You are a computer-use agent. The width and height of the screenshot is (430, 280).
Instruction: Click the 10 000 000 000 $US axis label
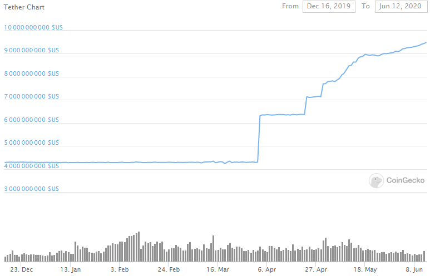[33, 27]
